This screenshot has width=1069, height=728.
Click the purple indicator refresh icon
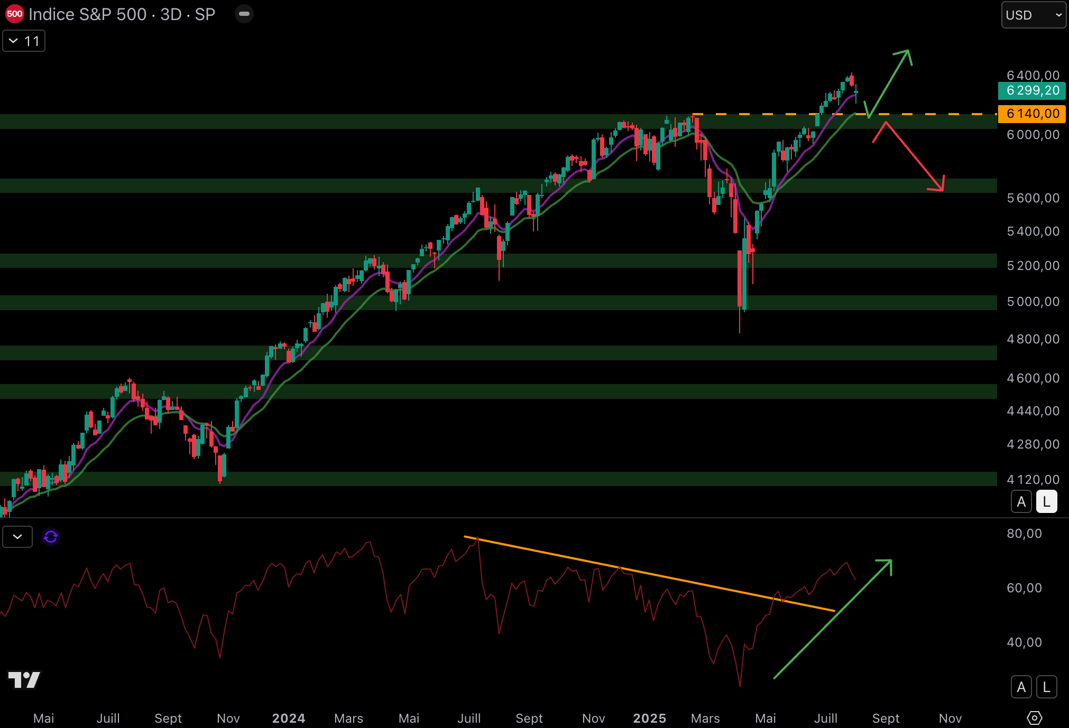coord(51,537)
